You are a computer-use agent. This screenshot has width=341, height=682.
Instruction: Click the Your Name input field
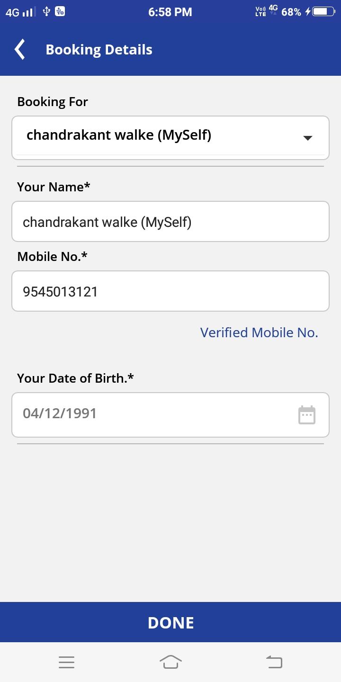(x=170, y=222)
